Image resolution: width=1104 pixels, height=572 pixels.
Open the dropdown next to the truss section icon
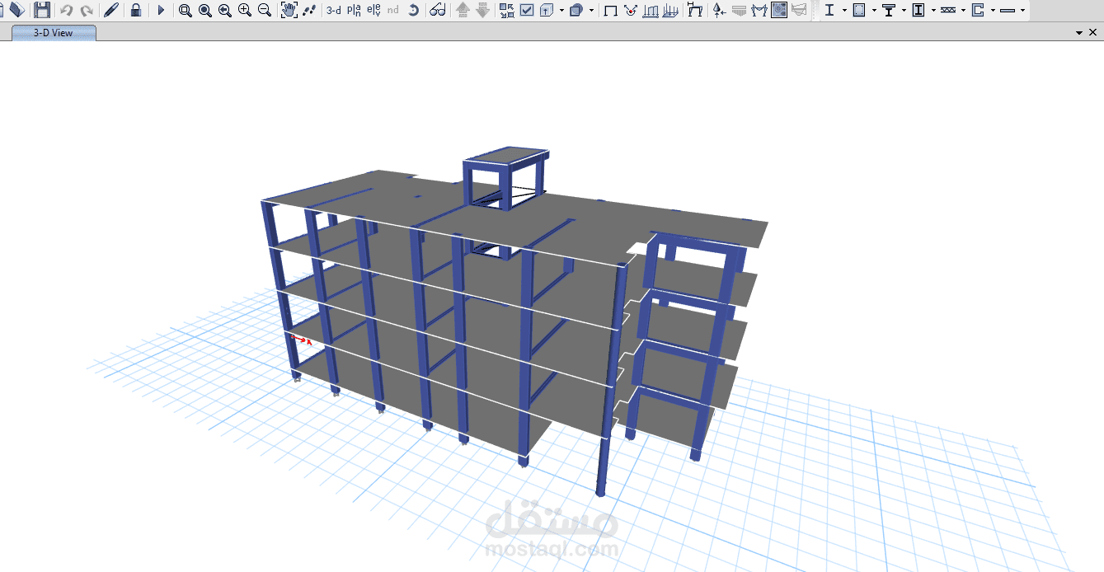coord(962,11)
